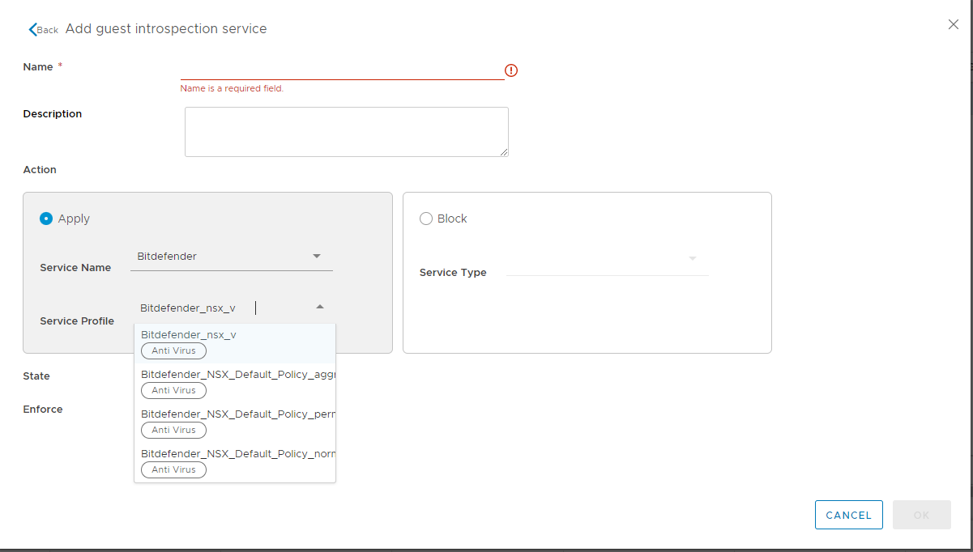Click the red error warning icon beside Name
Image resolution: width=973 pixels, height=552 pixels.
(511, 70)
